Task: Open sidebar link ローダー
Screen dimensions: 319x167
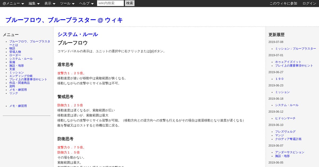Action: [15, 55]
